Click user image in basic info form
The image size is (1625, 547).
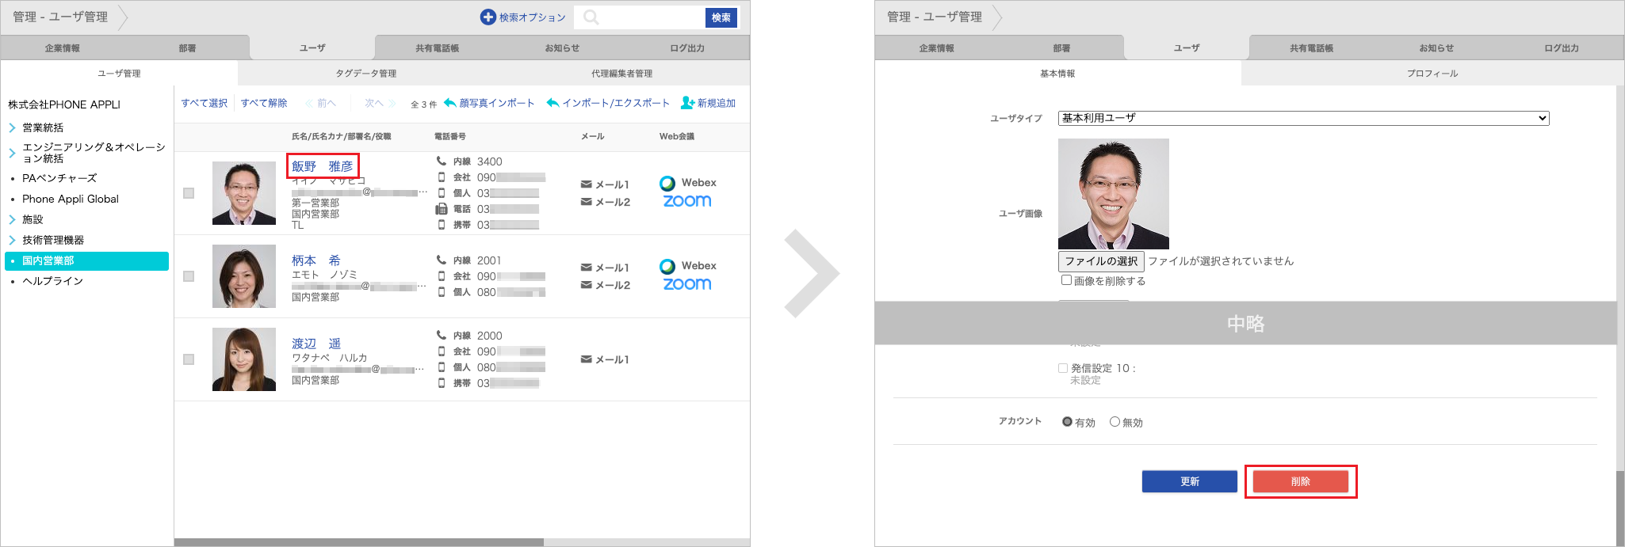coord(1114,194)
